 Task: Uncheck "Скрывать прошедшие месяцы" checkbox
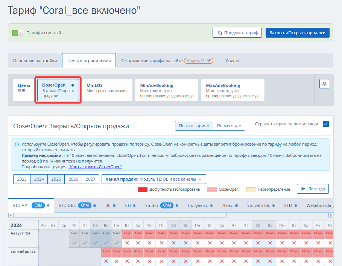point(326,124)
